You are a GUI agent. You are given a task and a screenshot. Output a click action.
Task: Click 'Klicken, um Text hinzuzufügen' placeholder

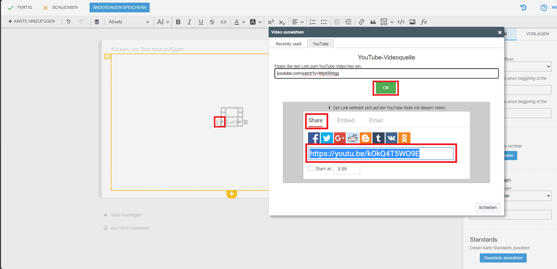click(x=147, y=49)
